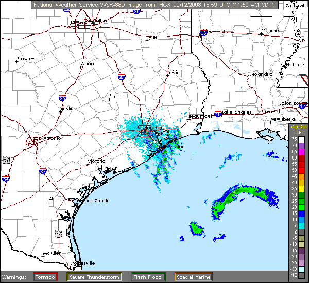Click the Interstate 12 shield near Baton Rouge
Image resolution: width=309 pixels, height=283 pixels.
click(302, 106)
